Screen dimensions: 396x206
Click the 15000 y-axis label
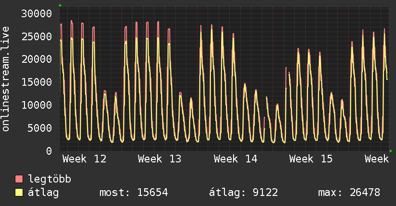tap(37, 82)
